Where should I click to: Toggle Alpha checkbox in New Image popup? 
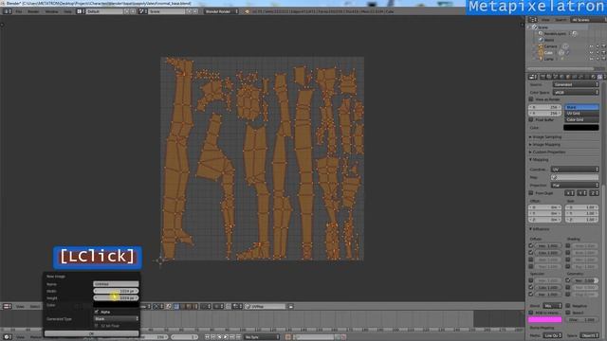pyautogui.click(x=97, y=312)
